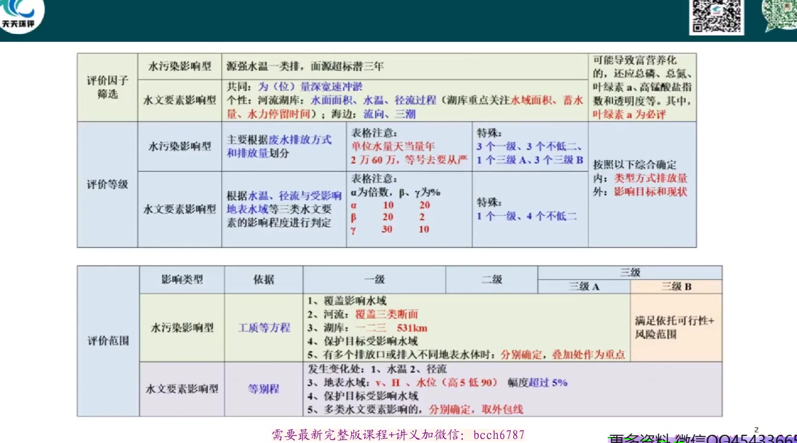
Task: Click the cell starting 根据水温、径流与受影响
Action: point(284,209)
